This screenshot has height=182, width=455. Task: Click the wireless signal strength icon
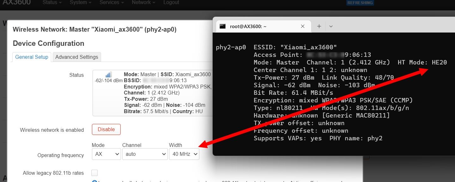click(108, 75)
